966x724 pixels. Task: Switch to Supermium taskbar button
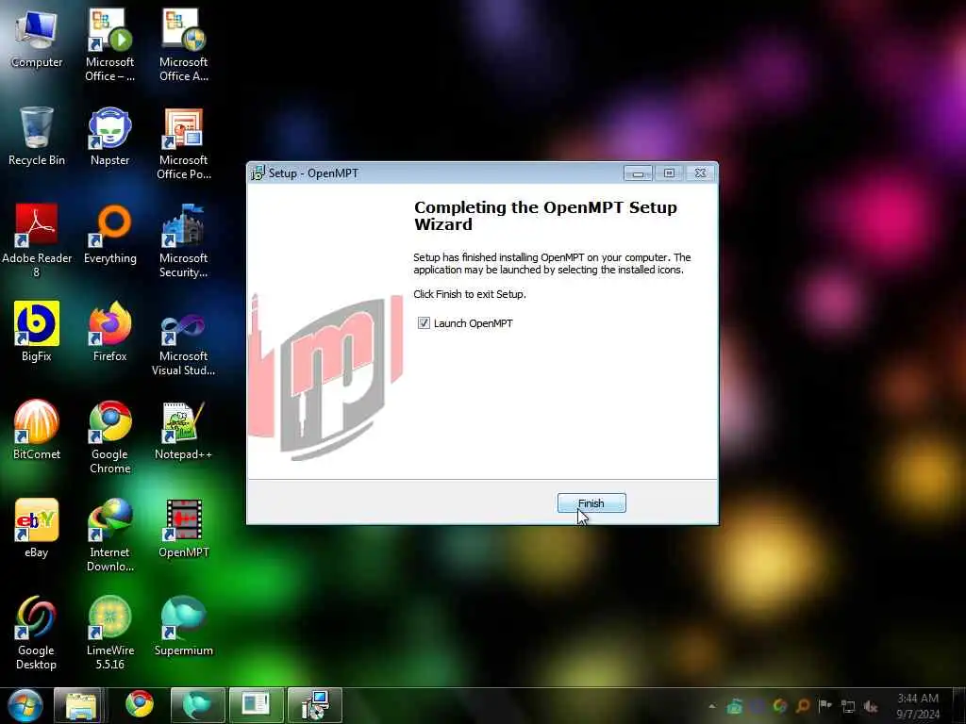click(x=198, y=705)
